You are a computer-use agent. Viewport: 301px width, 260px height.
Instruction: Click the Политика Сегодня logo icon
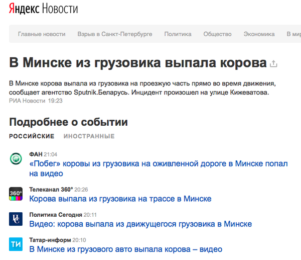point(16,219)
